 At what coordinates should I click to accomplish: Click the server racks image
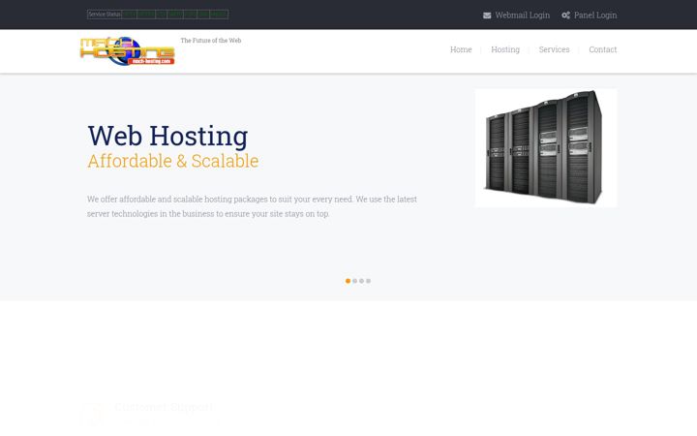[x=546, y=148]
